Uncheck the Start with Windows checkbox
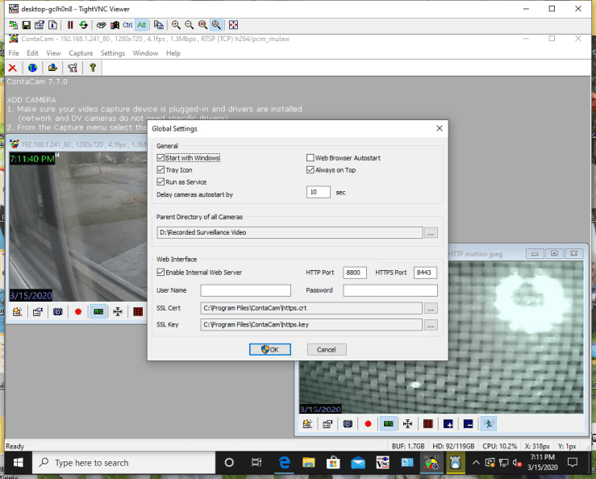Image resolution: width=596 pixels, height=479 pixels. [160, 158]
